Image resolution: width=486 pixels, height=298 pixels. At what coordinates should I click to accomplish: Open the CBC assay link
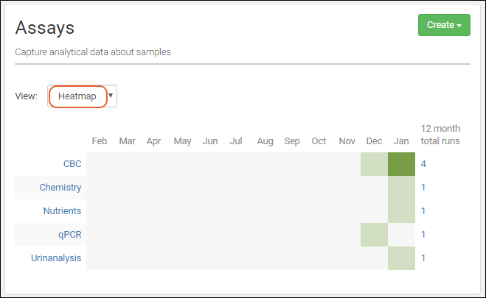tap(72, 164)
